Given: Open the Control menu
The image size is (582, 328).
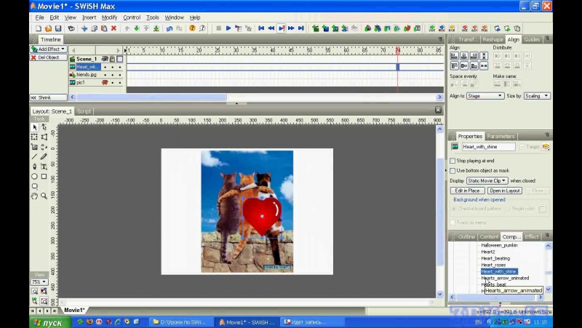Looking at the screenshot, I should [x=132, y=17].
